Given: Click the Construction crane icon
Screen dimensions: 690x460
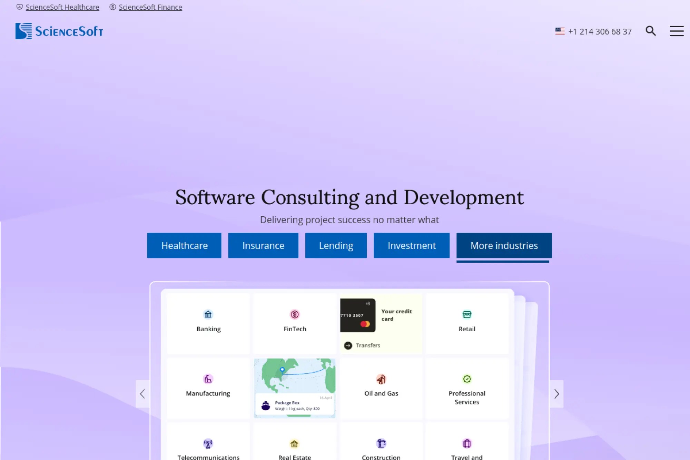Looking at the screenshot, I should tap(381, 443).
